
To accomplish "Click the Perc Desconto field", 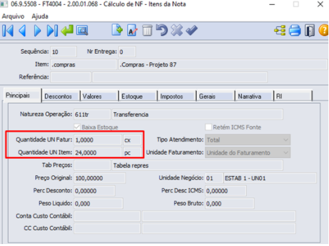I will pos(94,191).
